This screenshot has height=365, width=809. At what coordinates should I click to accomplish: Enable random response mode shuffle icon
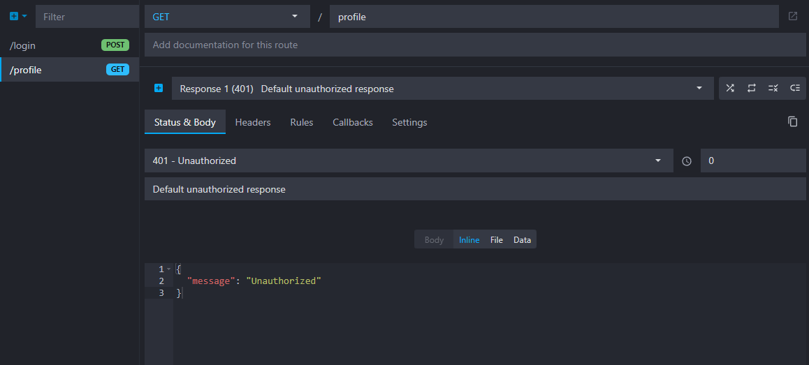[x=730, y=89]
